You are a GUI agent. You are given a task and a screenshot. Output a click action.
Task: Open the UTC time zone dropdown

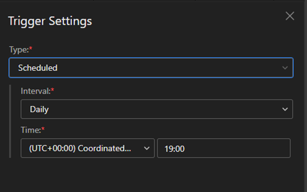[87, 148]
